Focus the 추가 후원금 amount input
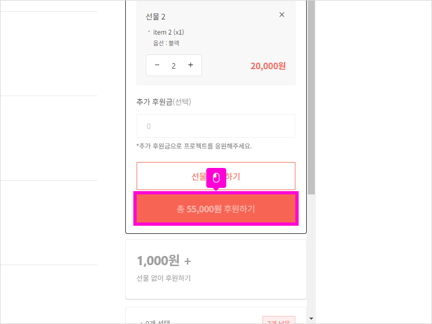432x324 pixels. pyautogui.click(x=215, y=126)
